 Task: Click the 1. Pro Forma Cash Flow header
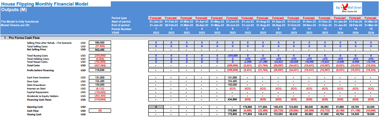(22, 38)
